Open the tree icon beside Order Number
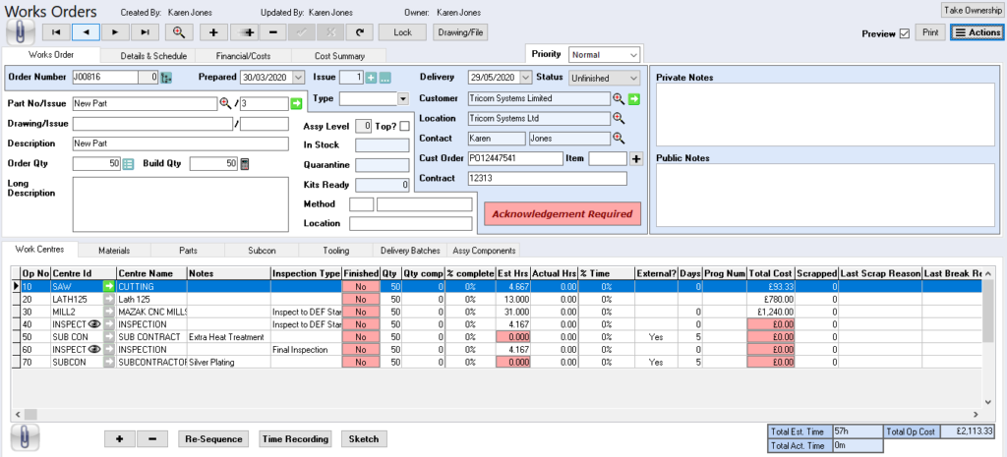This screenshot has width=1007, height=457. (166, 78)
